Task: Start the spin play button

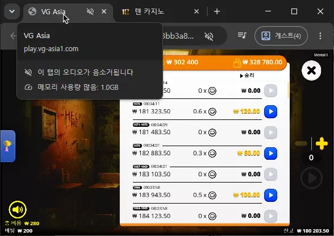Action: point(311,178)
